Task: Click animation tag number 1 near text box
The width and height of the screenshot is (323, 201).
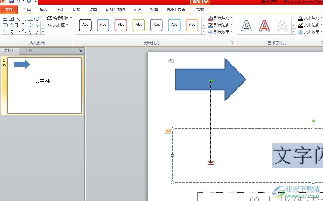Action: [x=168, y=131]
